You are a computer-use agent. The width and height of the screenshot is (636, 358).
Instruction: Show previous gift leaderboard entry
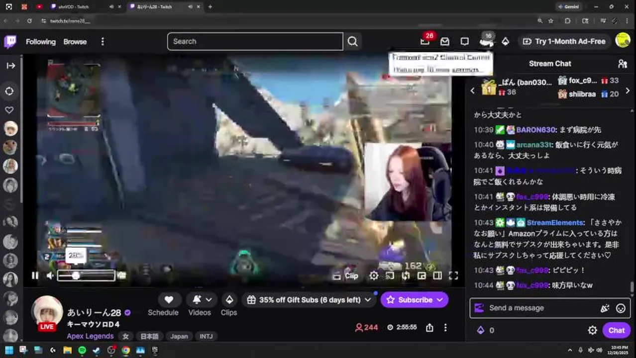473,90
